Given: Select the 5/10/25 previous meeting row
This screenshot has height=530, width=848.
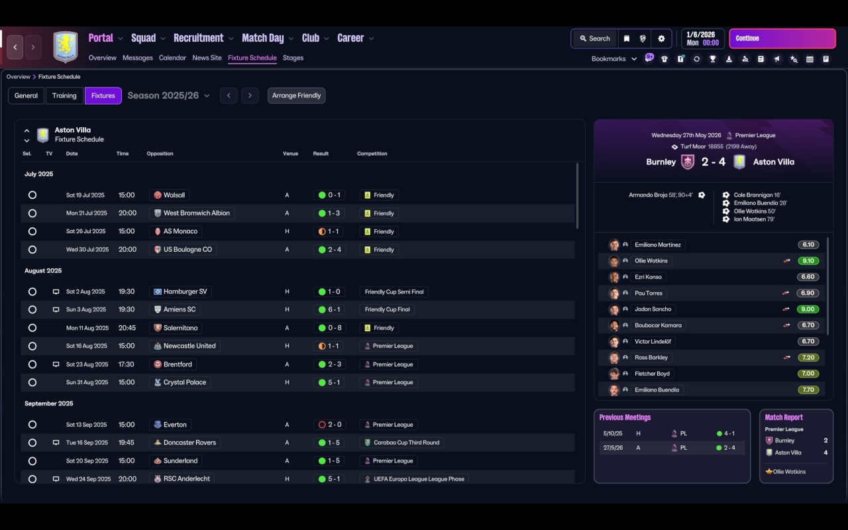Looking at the screenshot, I should (672, 433).
